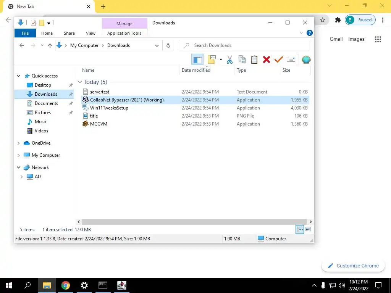The width and height of the screenshot is (391, 293).
Task: Expand the AD network computer node
Action: coord(21,177)
